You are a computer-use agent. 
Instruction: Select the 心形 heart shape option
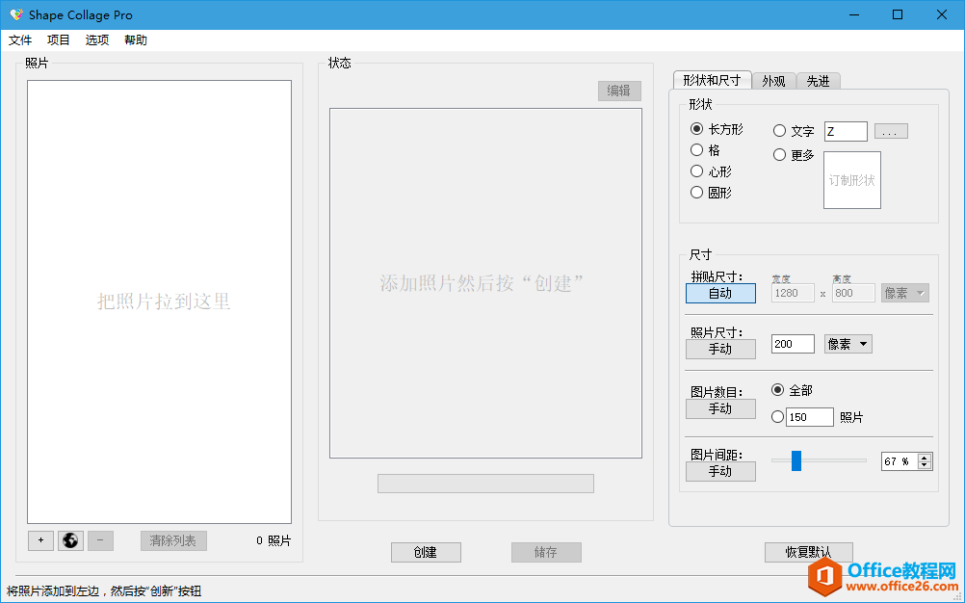click(695, 170)
